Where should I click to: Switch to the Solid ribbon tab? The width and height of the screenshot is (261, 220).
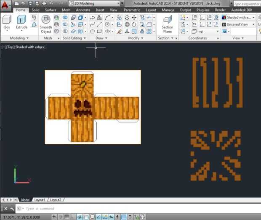pos(35,10)
